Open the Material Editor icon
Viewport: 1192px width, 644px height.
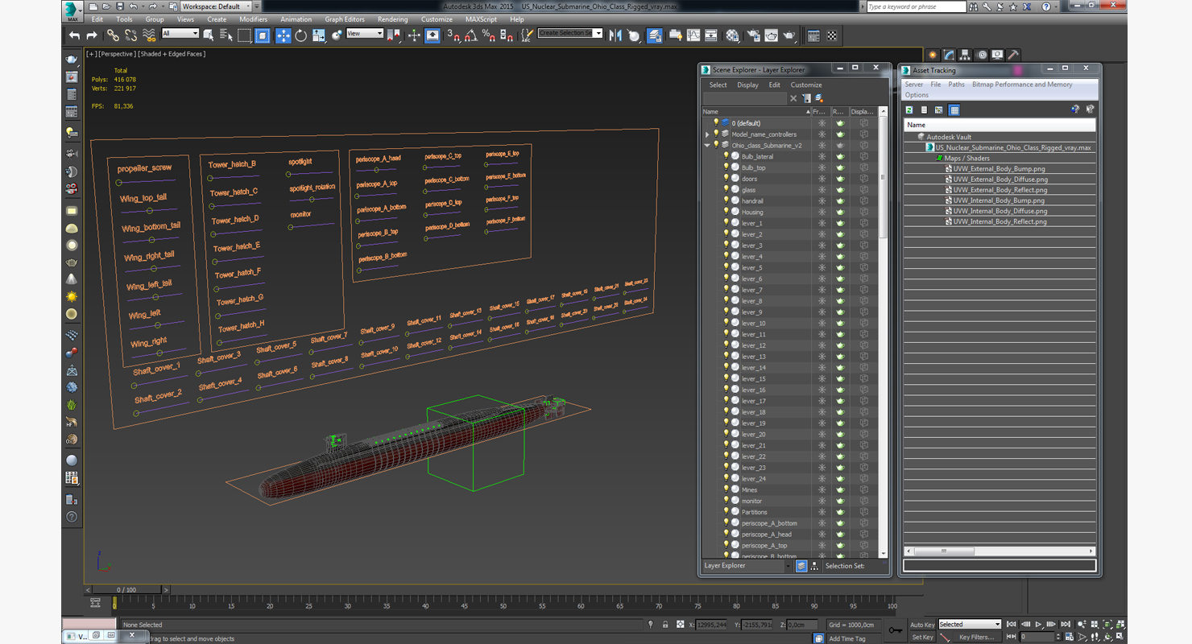pyautogui.click(x=732, y=35)
